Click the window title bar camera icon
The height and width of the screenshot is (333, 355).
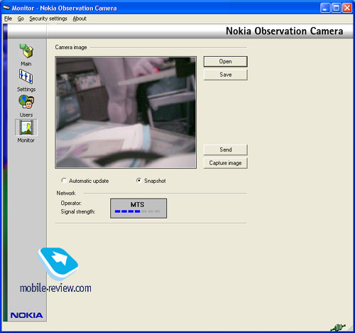tap(6, 8)
